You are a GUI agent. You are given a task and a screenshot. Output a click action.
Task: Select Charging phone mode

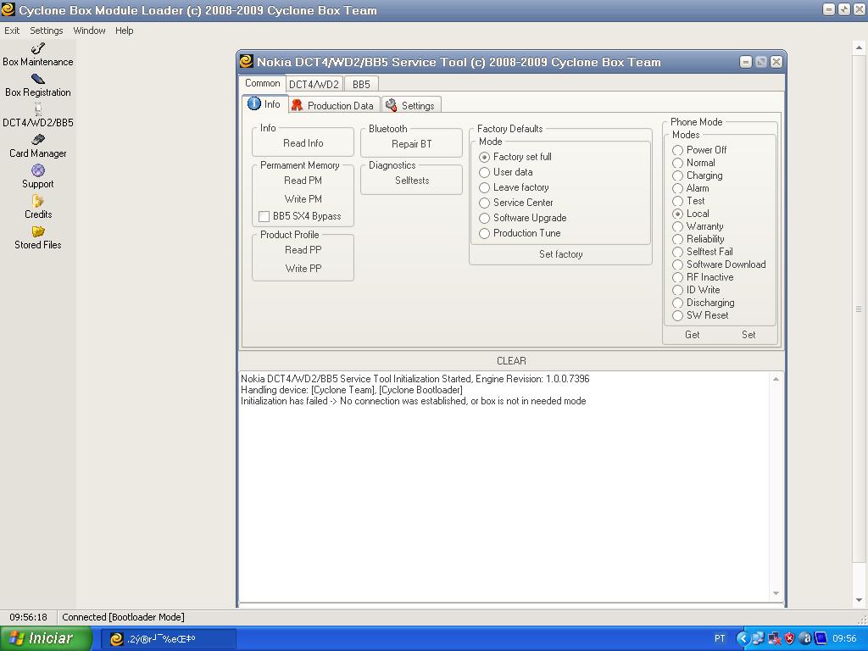[677, 175]
